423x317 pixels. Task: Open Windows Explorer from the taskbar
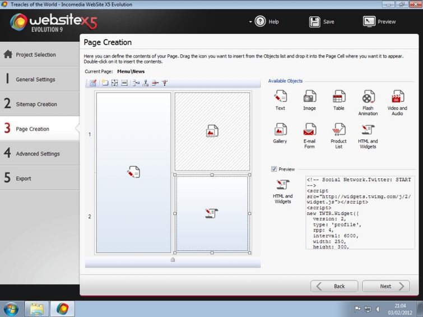pyautogui.click(x=36, y=309)
